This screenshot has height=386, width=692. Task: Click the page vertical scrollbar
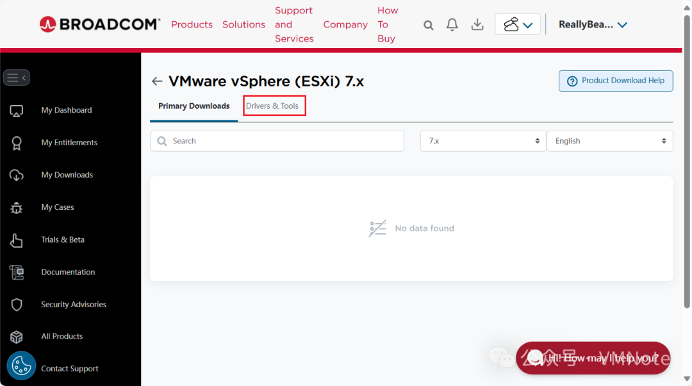pos(687,161)
